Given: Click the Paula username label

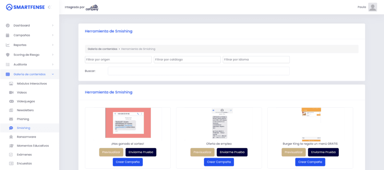Looking at the screenshot, I should point(362,7).
